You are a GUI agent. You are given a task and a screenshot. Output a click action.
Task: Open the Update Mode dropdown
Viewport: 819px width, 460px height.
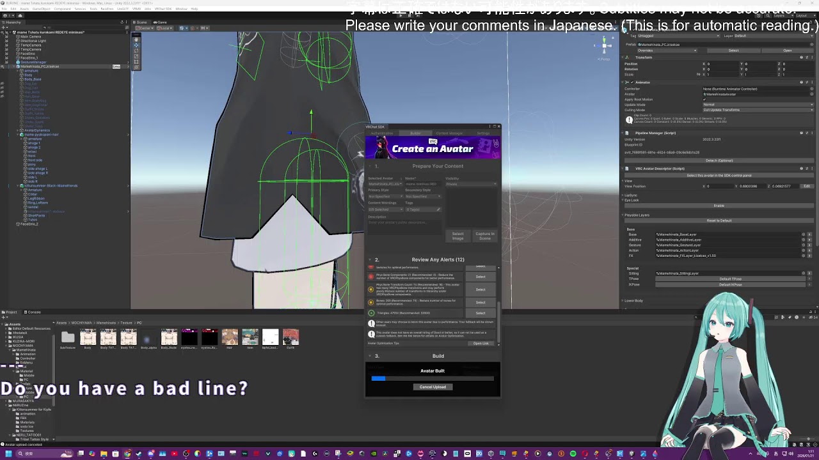click(758, 104)
